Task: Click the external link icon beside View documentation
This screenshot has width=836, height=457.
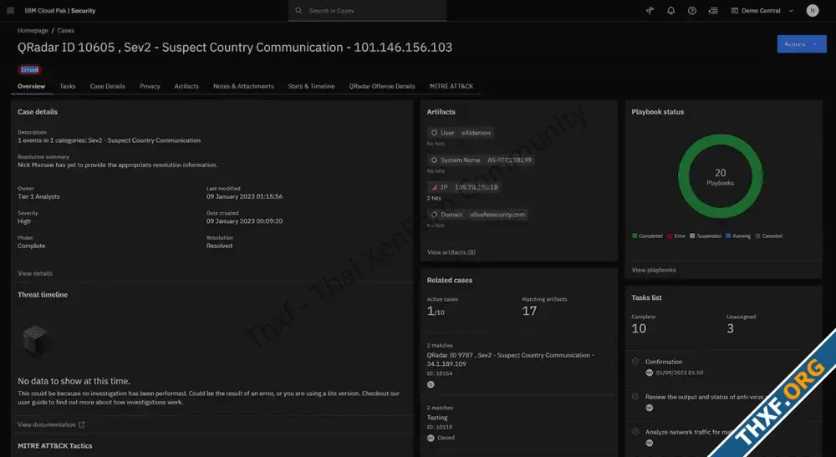Action: pos(82,424)
